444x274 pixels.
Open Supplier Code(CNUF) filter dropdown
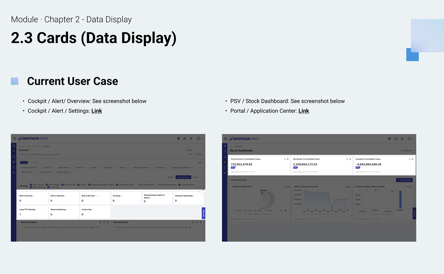coord(183,168)
